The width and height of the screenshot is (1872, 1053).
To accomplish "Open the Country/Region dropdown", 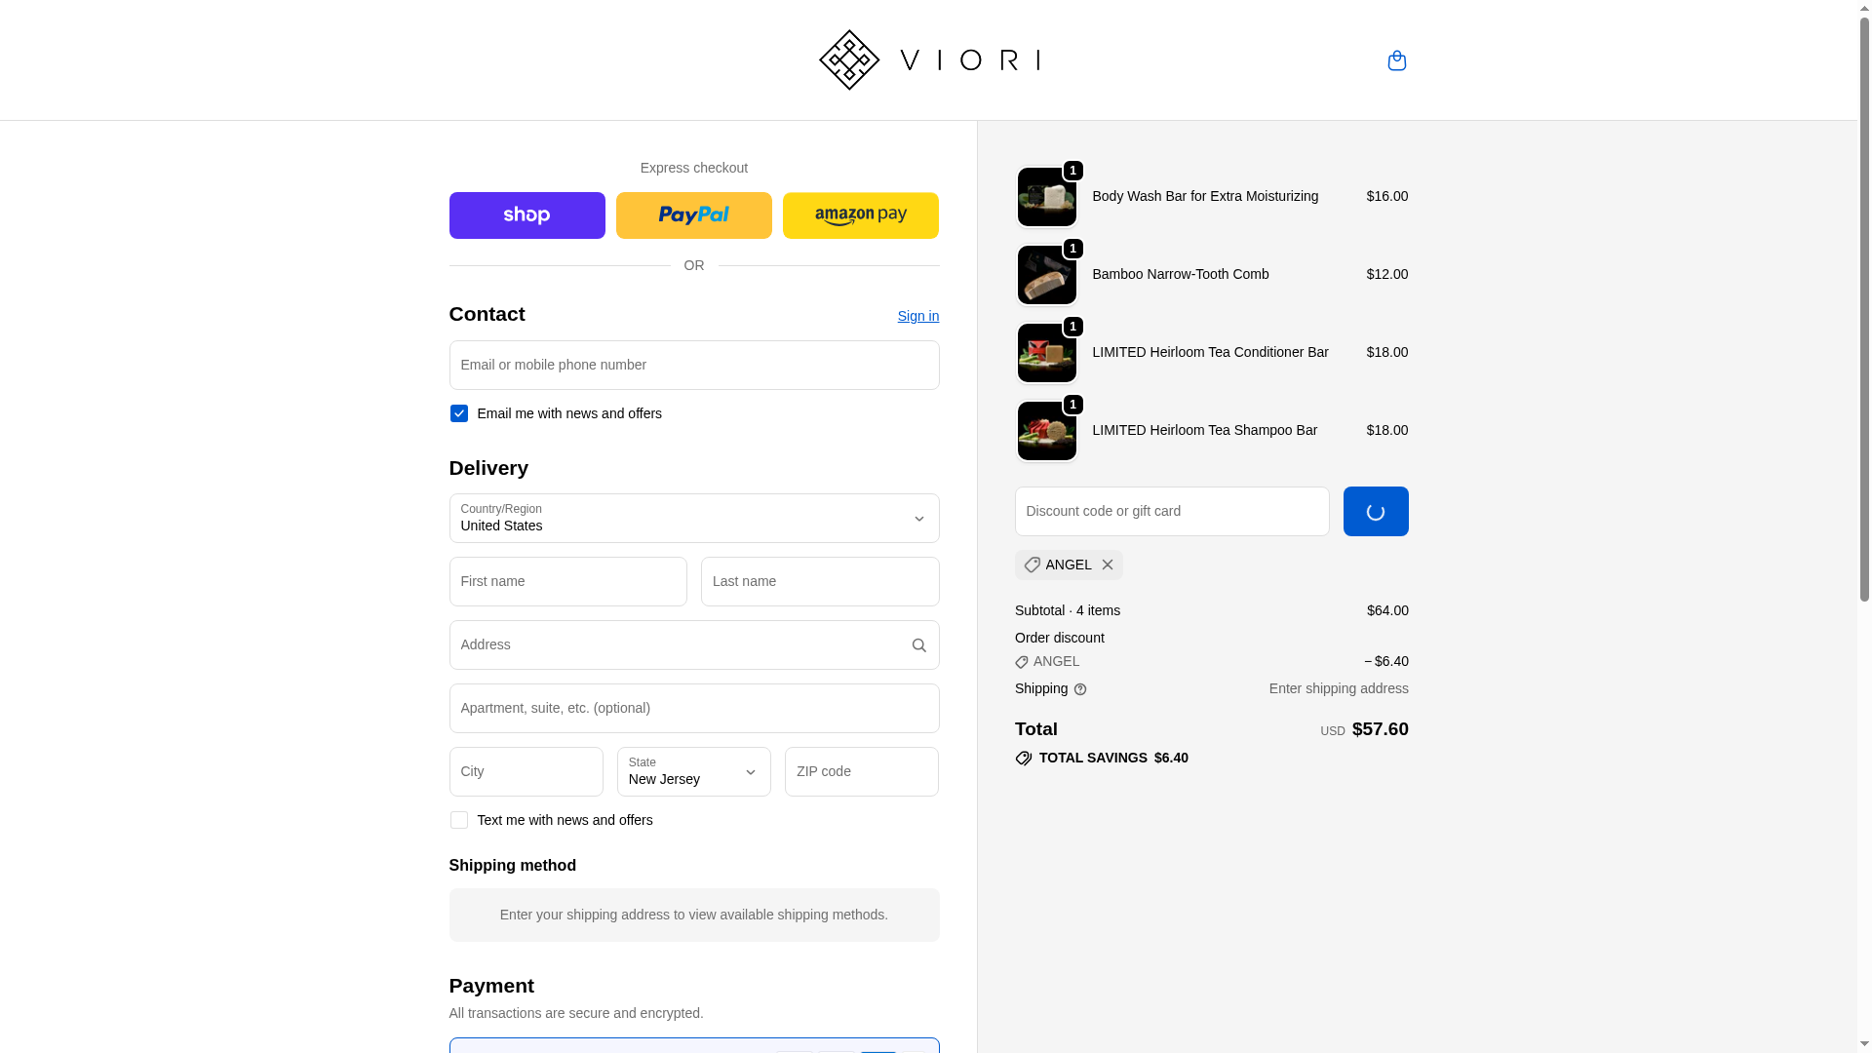I will click(x=694, y=518).
